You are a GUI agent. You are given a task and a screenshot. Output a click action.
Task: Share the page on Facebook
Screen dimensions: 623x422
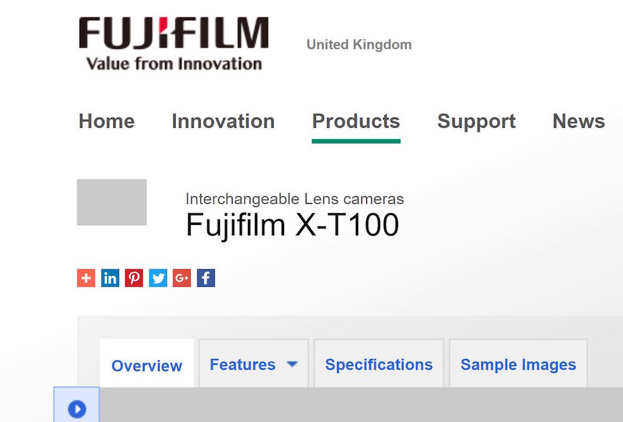pos(206,278)
